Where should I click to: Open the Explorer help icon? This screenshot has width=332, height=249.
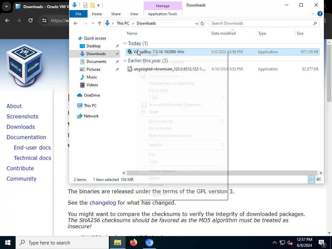pos(320,14)
